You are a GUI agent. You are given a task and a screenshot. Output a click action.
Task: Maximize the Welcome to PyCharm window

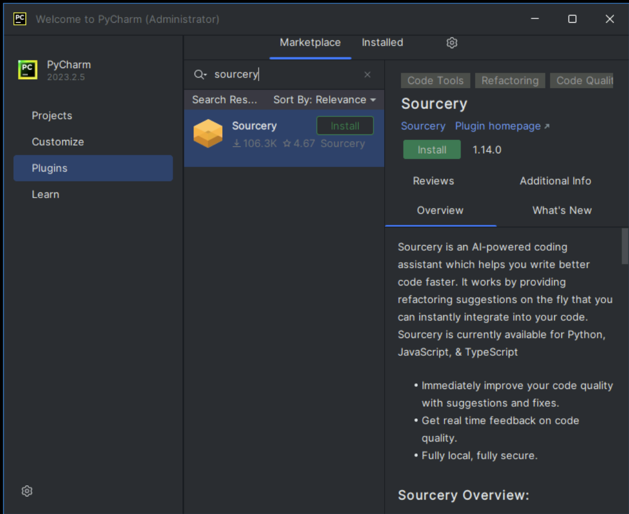pos(572,19)
